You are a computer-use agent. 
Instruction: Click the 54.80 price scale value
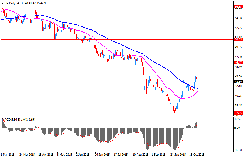[239, 19]
